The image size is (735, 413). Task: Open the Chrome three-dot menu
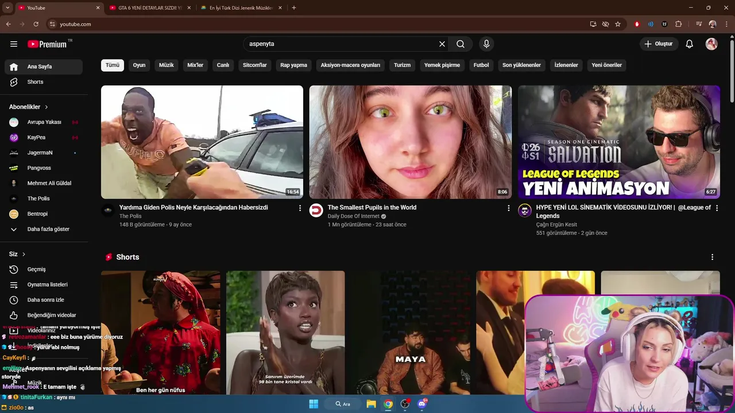[x=726, y=24]
